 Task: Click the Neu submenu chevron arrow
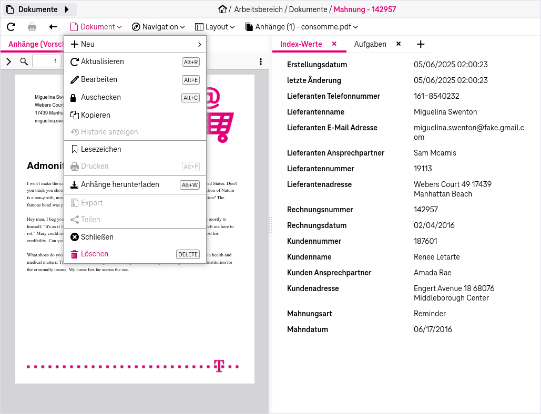pos(199,45)
